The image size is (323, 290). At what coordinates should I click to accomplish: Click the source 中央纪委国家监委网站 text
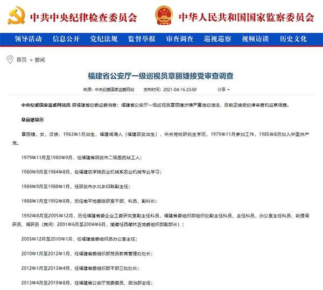(112, 89)
